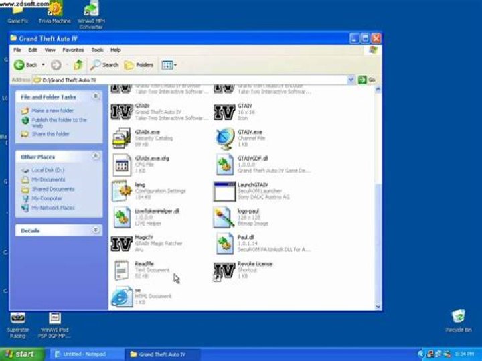Image resolution: width=482 pixels, height=361 pixels.
Task: Click the Back navigation button
Action: [25, 65]
